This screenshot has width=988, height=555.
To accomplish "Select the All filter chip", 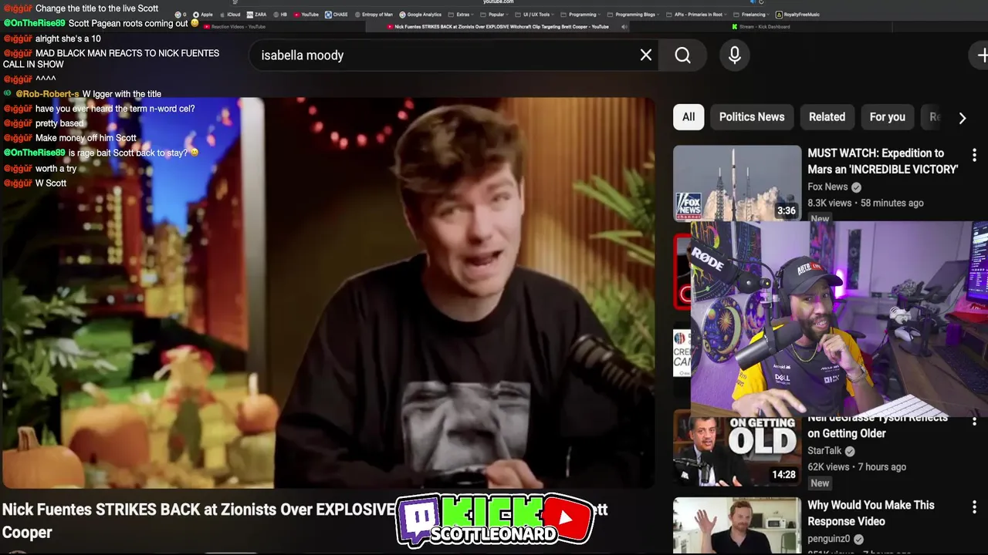I will (x=689, y=117).
